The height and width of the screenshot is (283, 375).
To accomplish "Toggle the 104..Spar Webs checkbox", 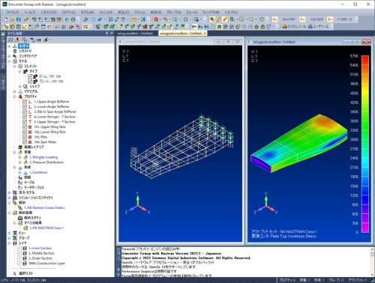I will click(25, 142).
